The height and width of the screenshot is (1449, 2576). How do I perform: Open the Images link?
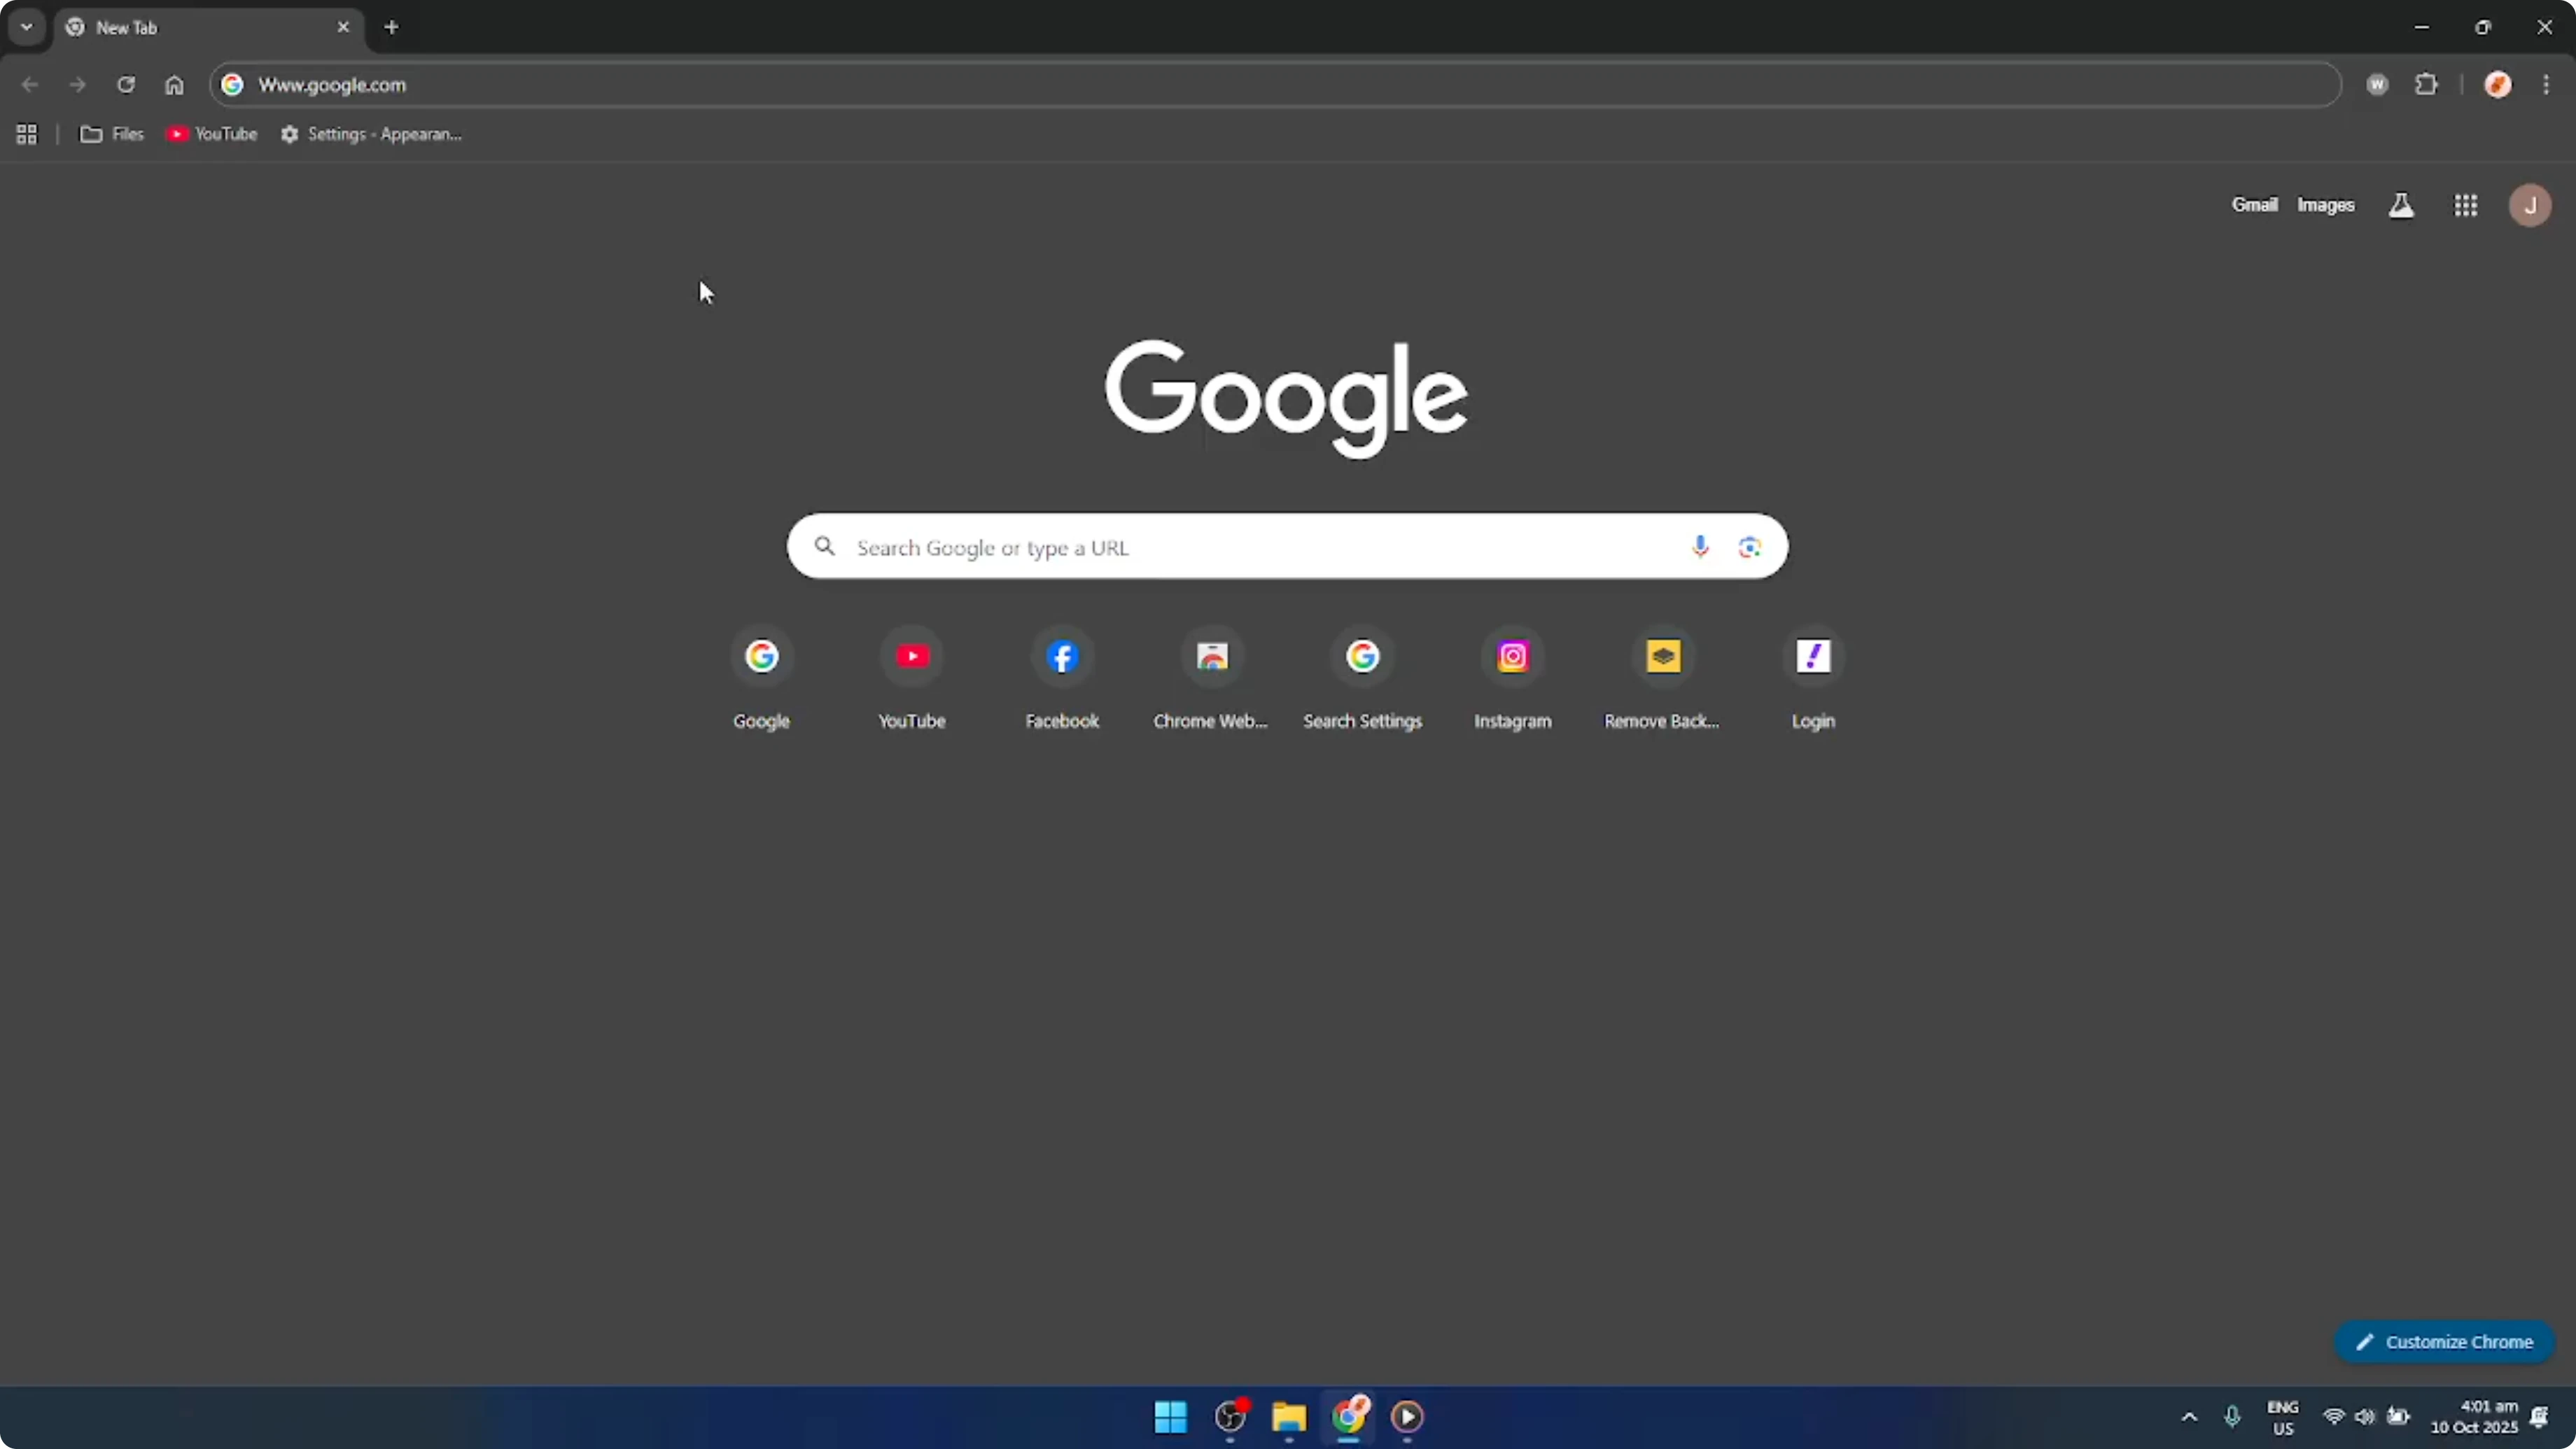click(x=2325, y=205)
